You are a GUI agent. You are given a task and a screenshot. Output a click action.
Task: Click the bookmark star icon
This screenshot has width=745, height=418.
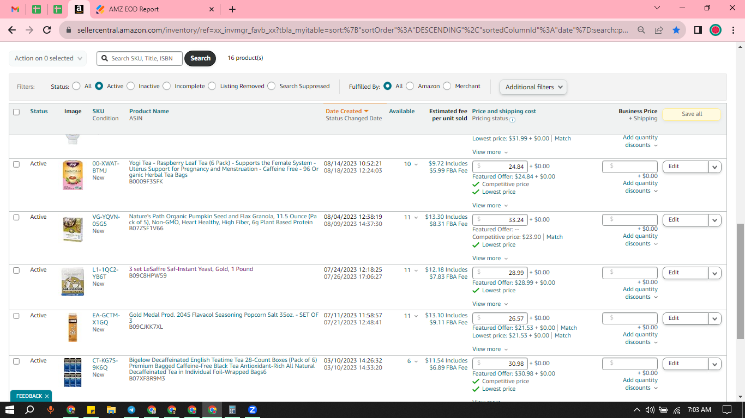[676, 30]
